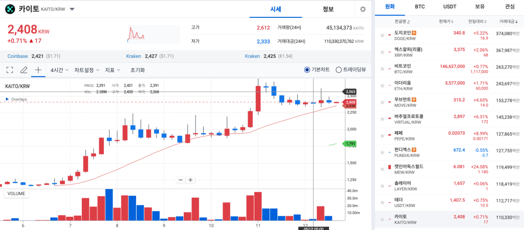
Task: Open 비트코인 BTC/KRW market row
Action: pyautogui.click(x=449, y=69)
